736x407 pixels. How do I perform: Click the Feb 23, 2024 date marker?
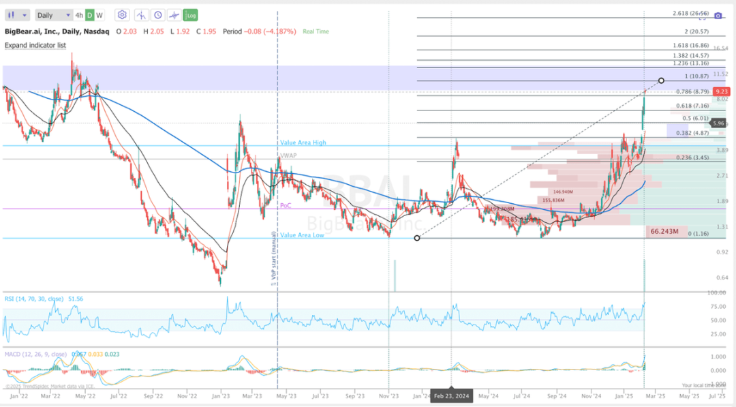click(x=451, y=395)
